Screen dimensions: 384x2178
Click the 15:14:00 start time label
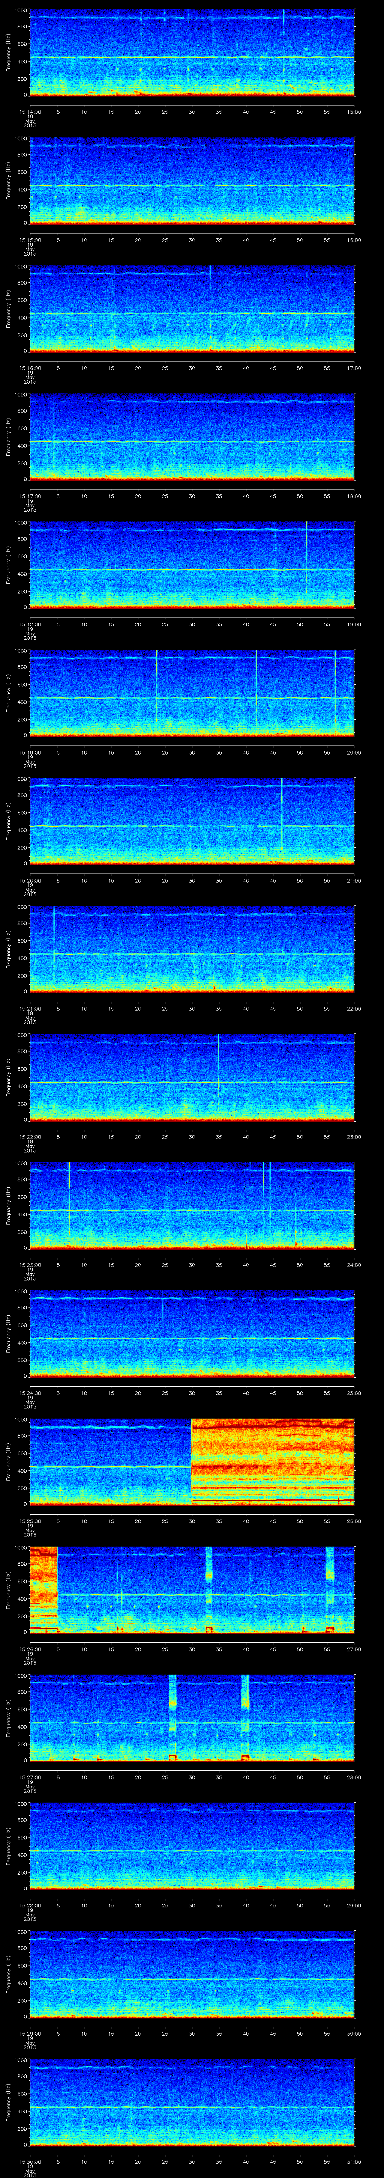click(30, 111)
